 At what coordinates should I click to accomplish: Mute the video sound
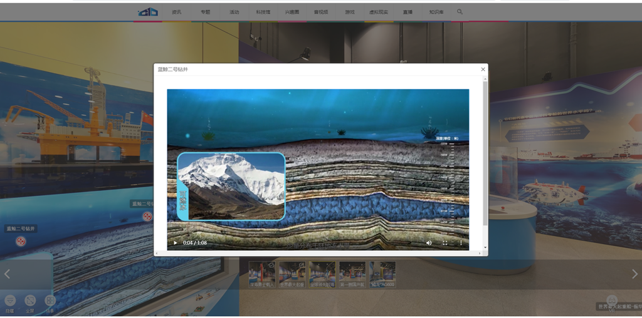point(429,243)
